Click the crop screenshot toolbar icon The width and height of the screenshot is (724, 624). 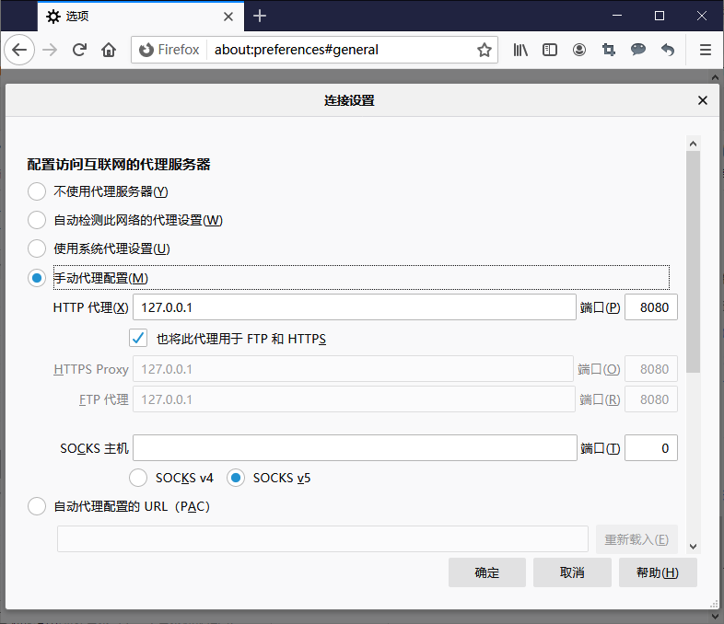(x=609, y=50)
